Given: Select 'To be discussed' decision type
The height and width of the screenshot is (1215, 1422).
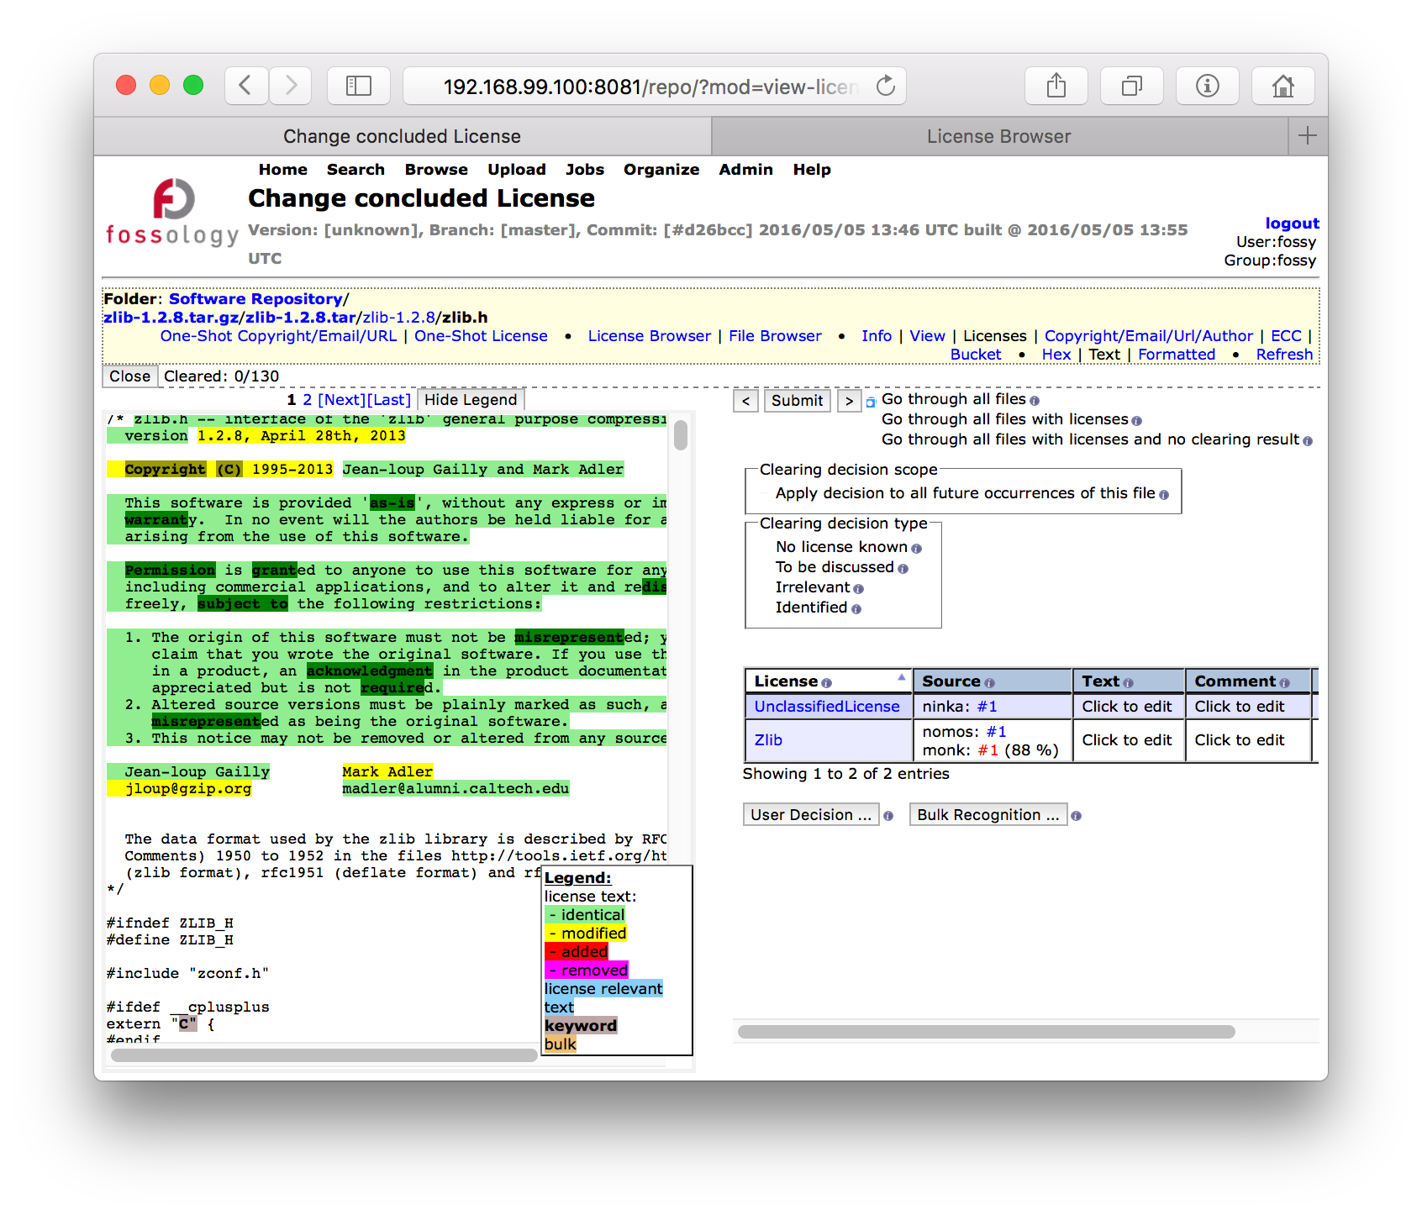Looking at the screenshot, I should [x=835, y=567].
